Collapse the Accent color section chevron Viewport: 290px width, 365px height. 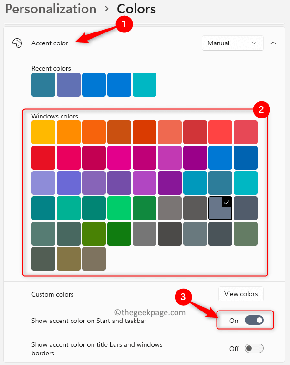[273, 43]
